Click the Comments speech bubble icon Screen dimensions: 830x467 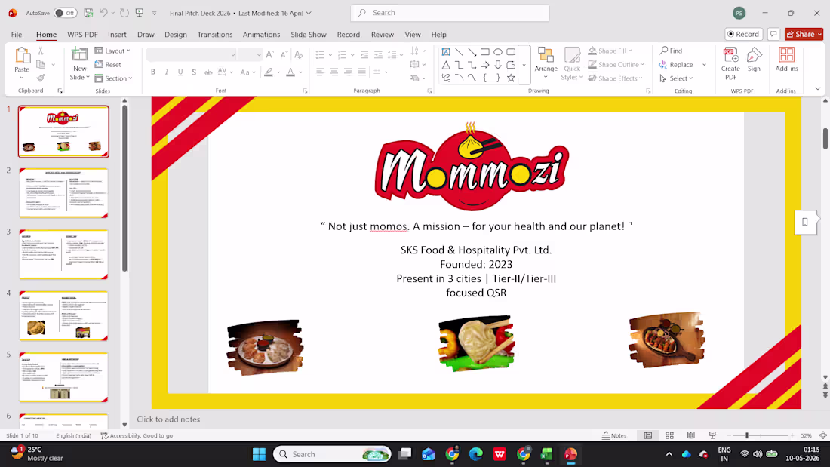point(773,34)
